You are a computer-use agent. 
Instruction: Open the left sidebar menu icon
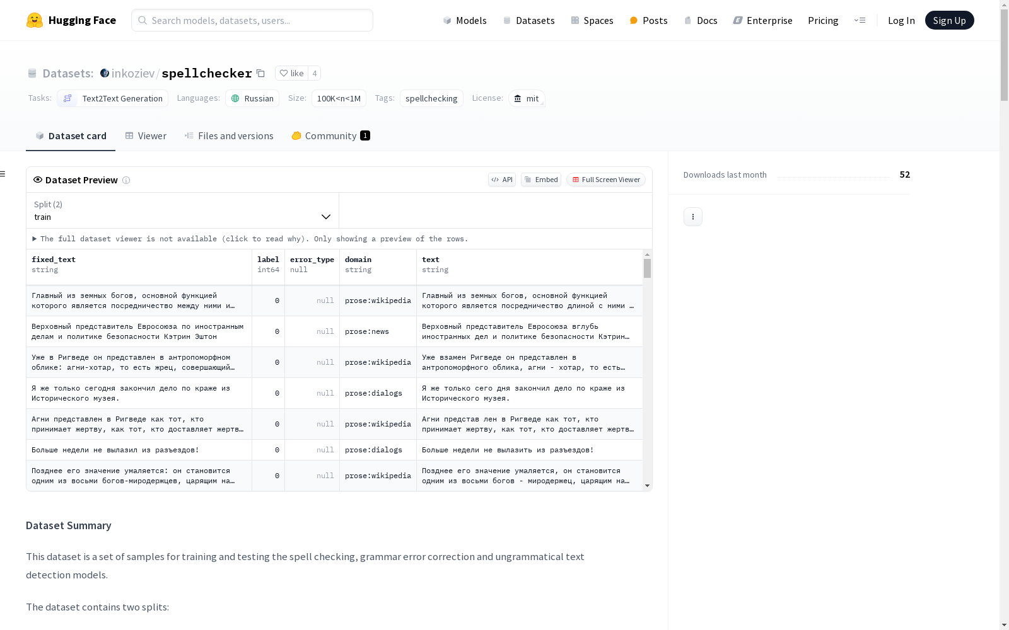pos(3,174)
